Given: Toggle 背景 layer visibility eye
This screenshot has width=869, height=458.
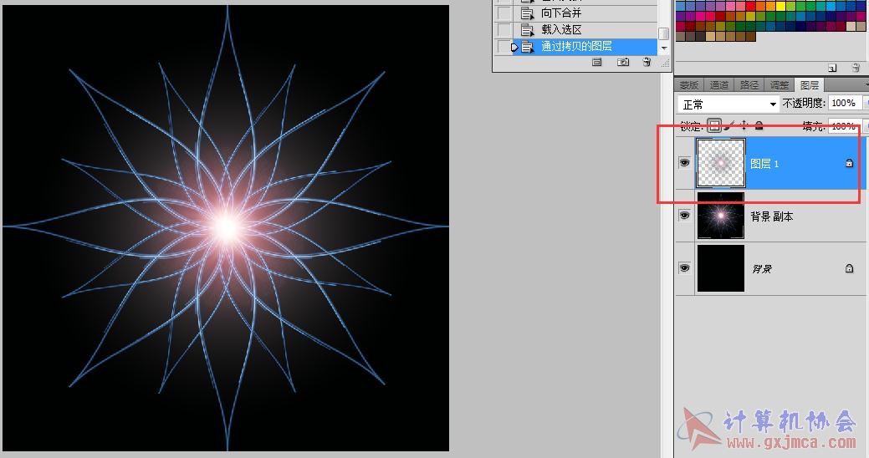Looking at the screenshot, I should click(x=684, y=268).
